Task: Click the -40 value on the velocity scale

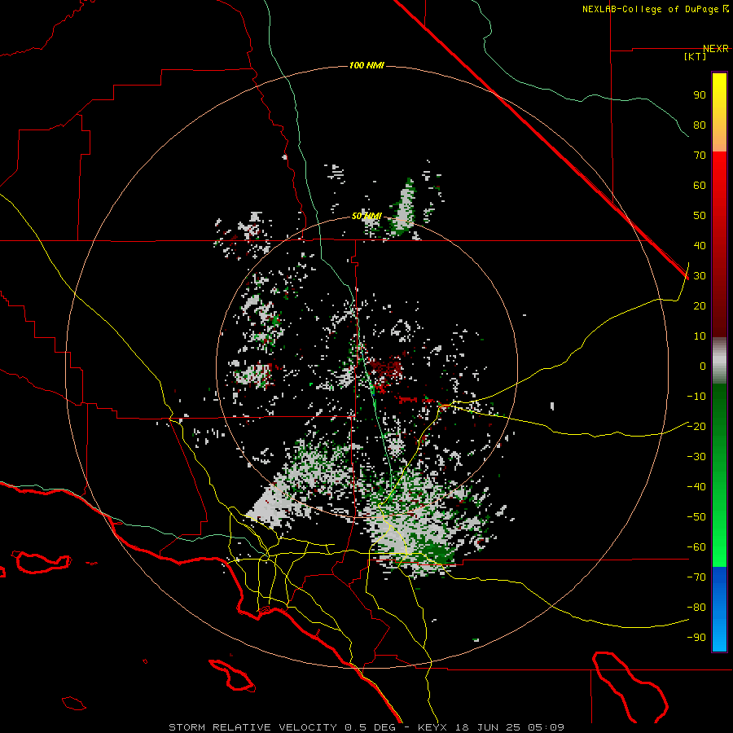Action: click(696, 487)
